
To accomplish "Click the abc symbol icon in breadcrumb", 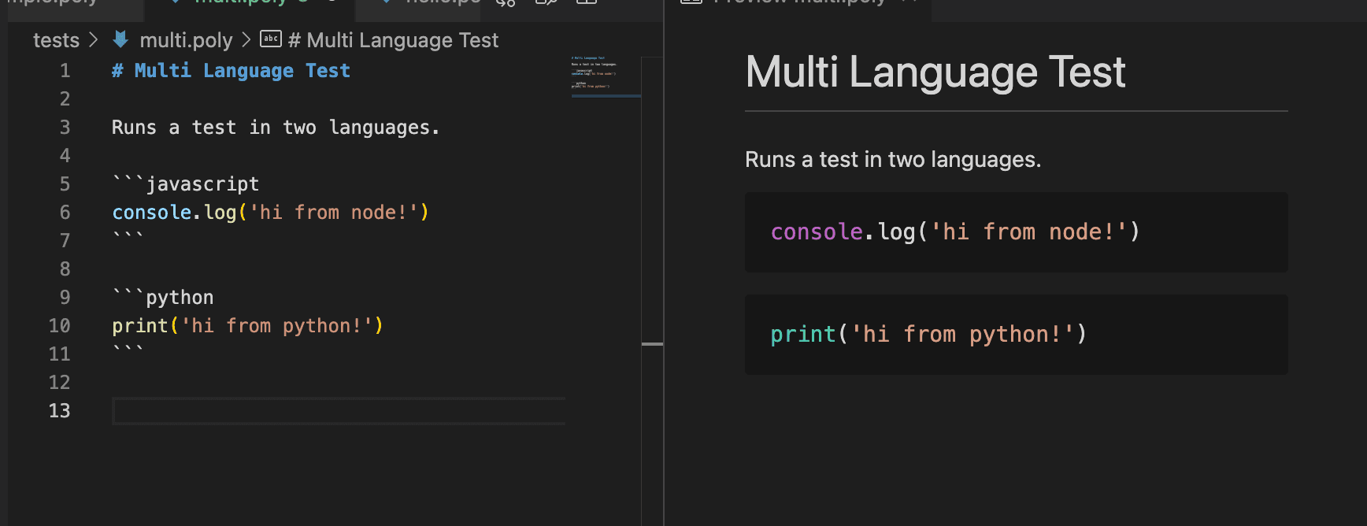I will [x=271, y=39].
